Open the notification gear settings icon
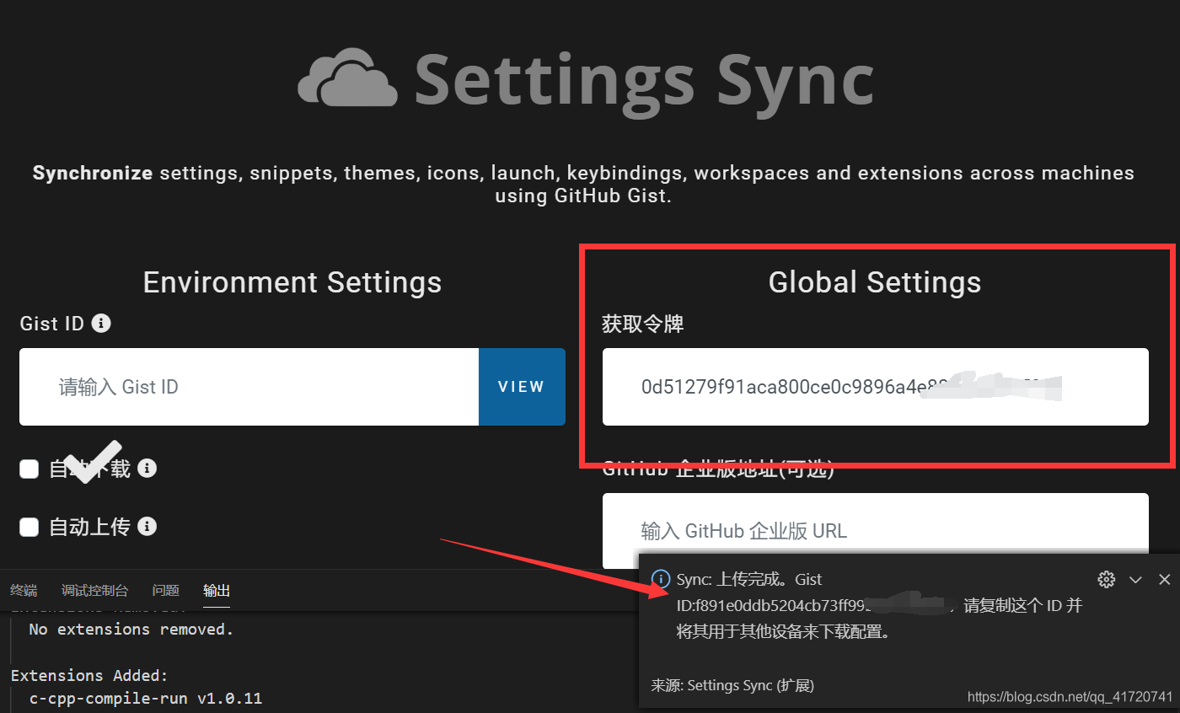 tap(1107, 579)
